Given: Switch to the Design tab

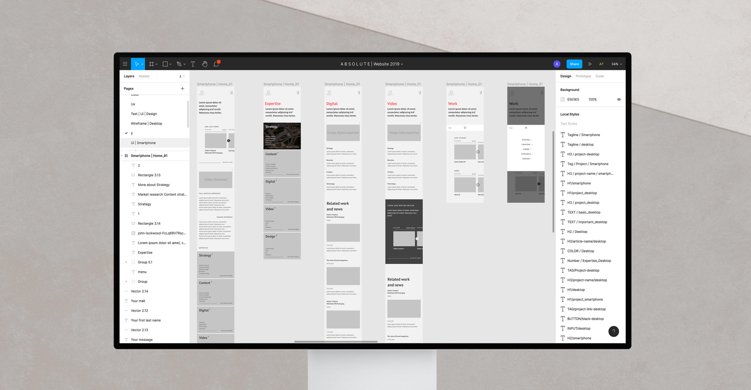Looking at the screenshot, I should (566, 76).
